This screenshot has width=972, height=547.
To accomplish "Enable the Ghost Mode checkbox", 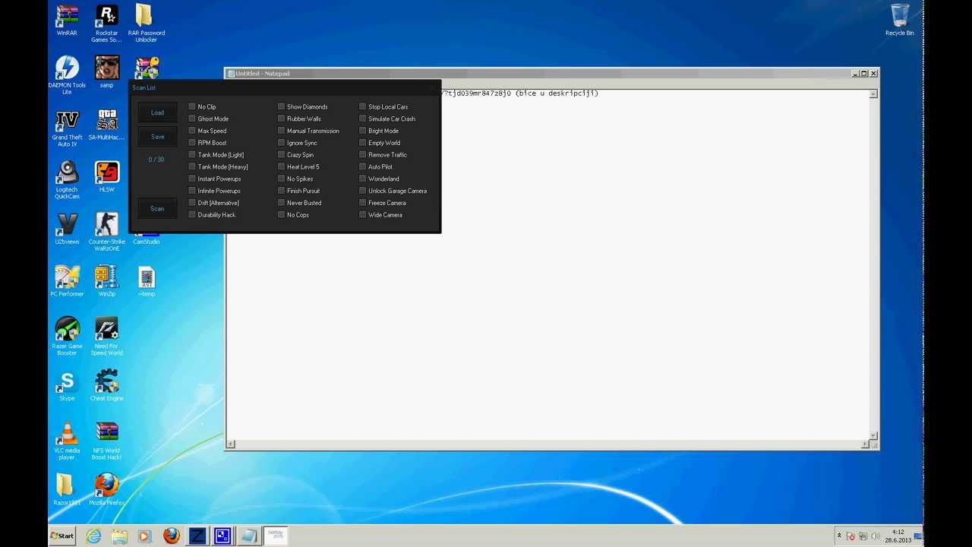I will (x=192, y=119).
